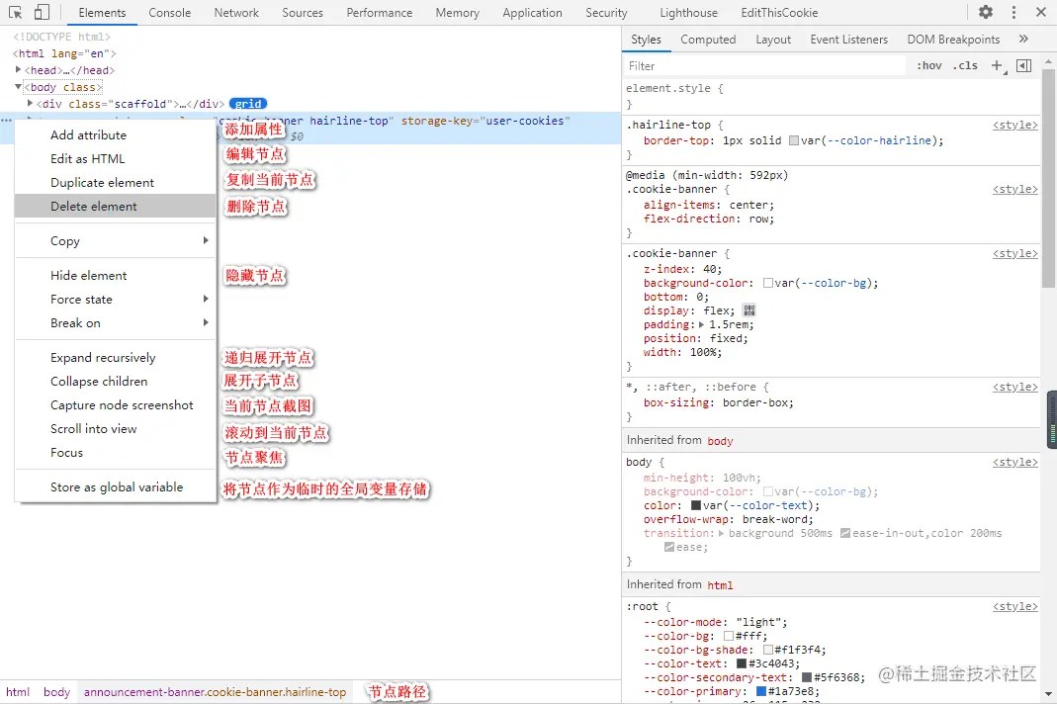Click the Styles pane vertical scrollbar
This screenshot has height=704, width=1057.
point(1048,178)
